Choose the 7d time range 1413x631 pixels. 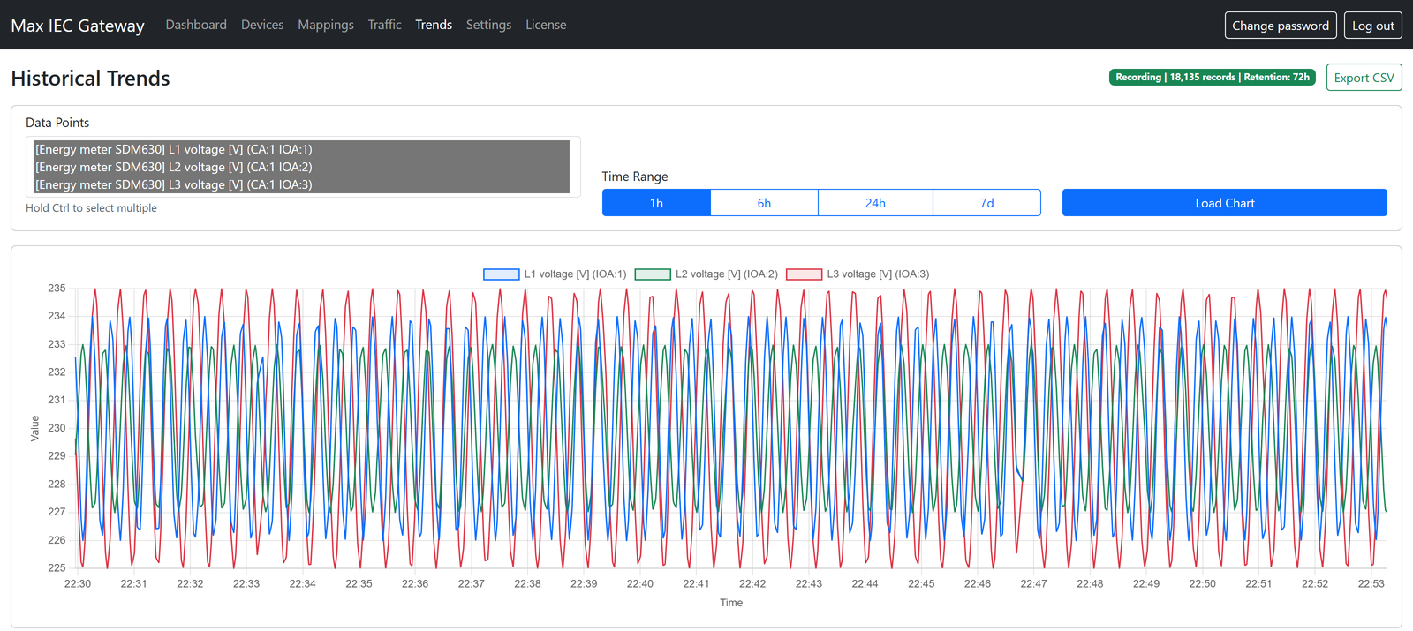coord(986,203)
